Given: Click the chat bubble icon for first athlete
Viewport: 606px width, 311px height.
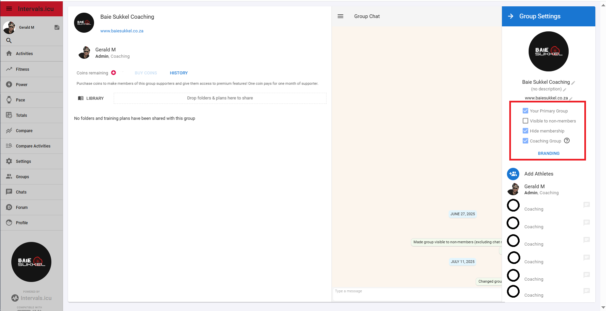Looking at the screenshot, I should coord(586,205).
